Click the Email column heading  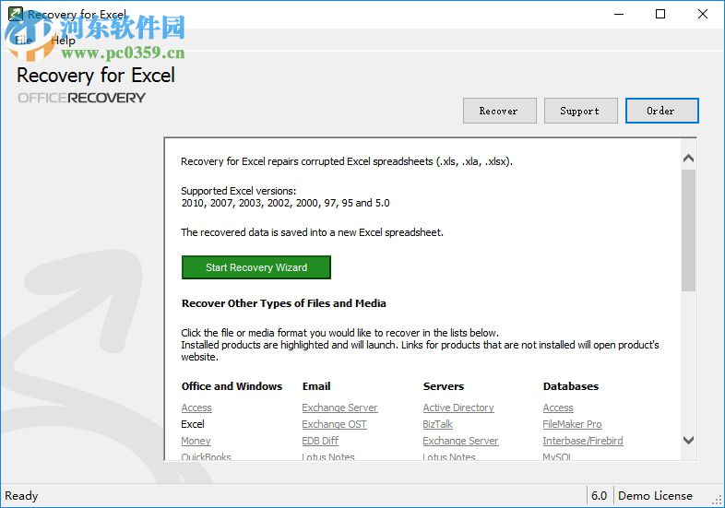[316, 386]
